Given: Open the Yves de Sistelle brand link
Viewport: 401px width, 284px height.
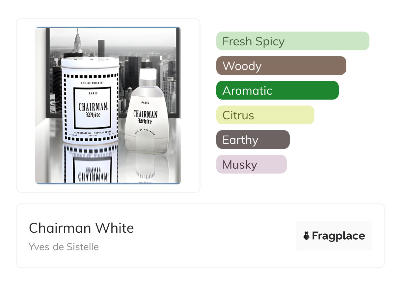Looking at the screenshot, I should pos(64,247).
